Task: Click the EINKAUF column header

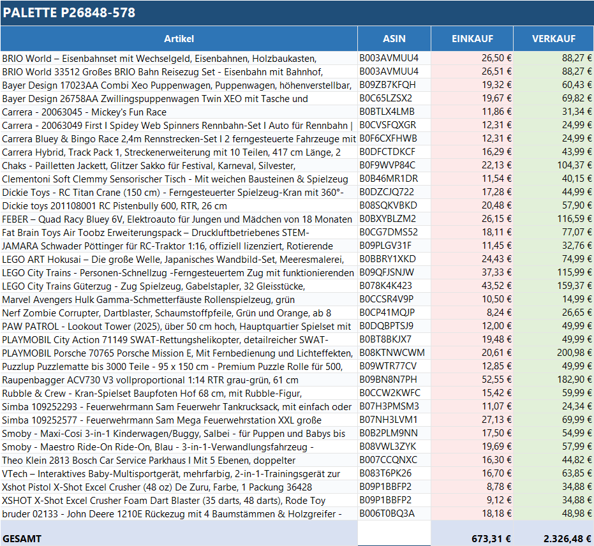Action: 472,39
